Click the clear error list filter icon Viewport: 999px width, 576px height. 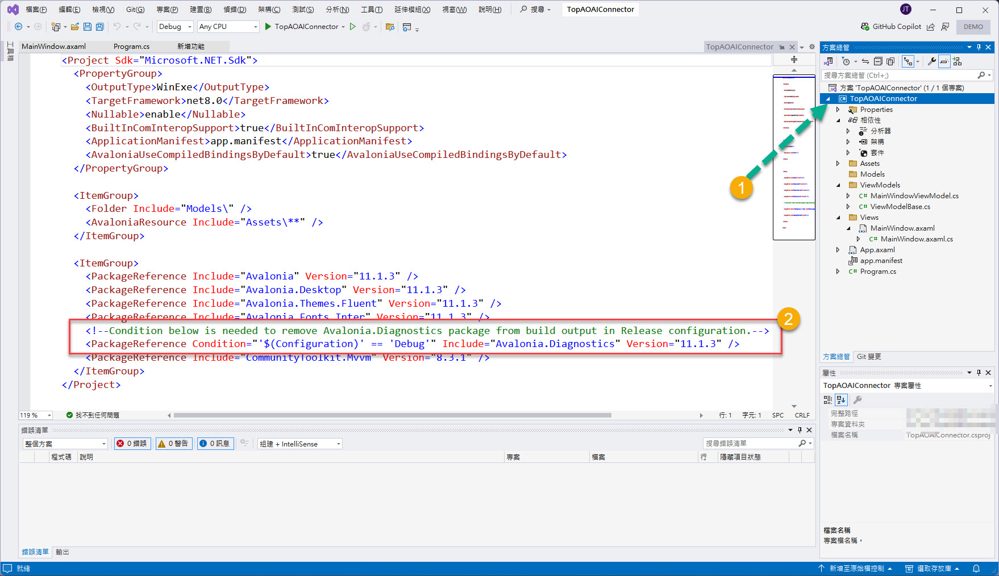point(244,443)
